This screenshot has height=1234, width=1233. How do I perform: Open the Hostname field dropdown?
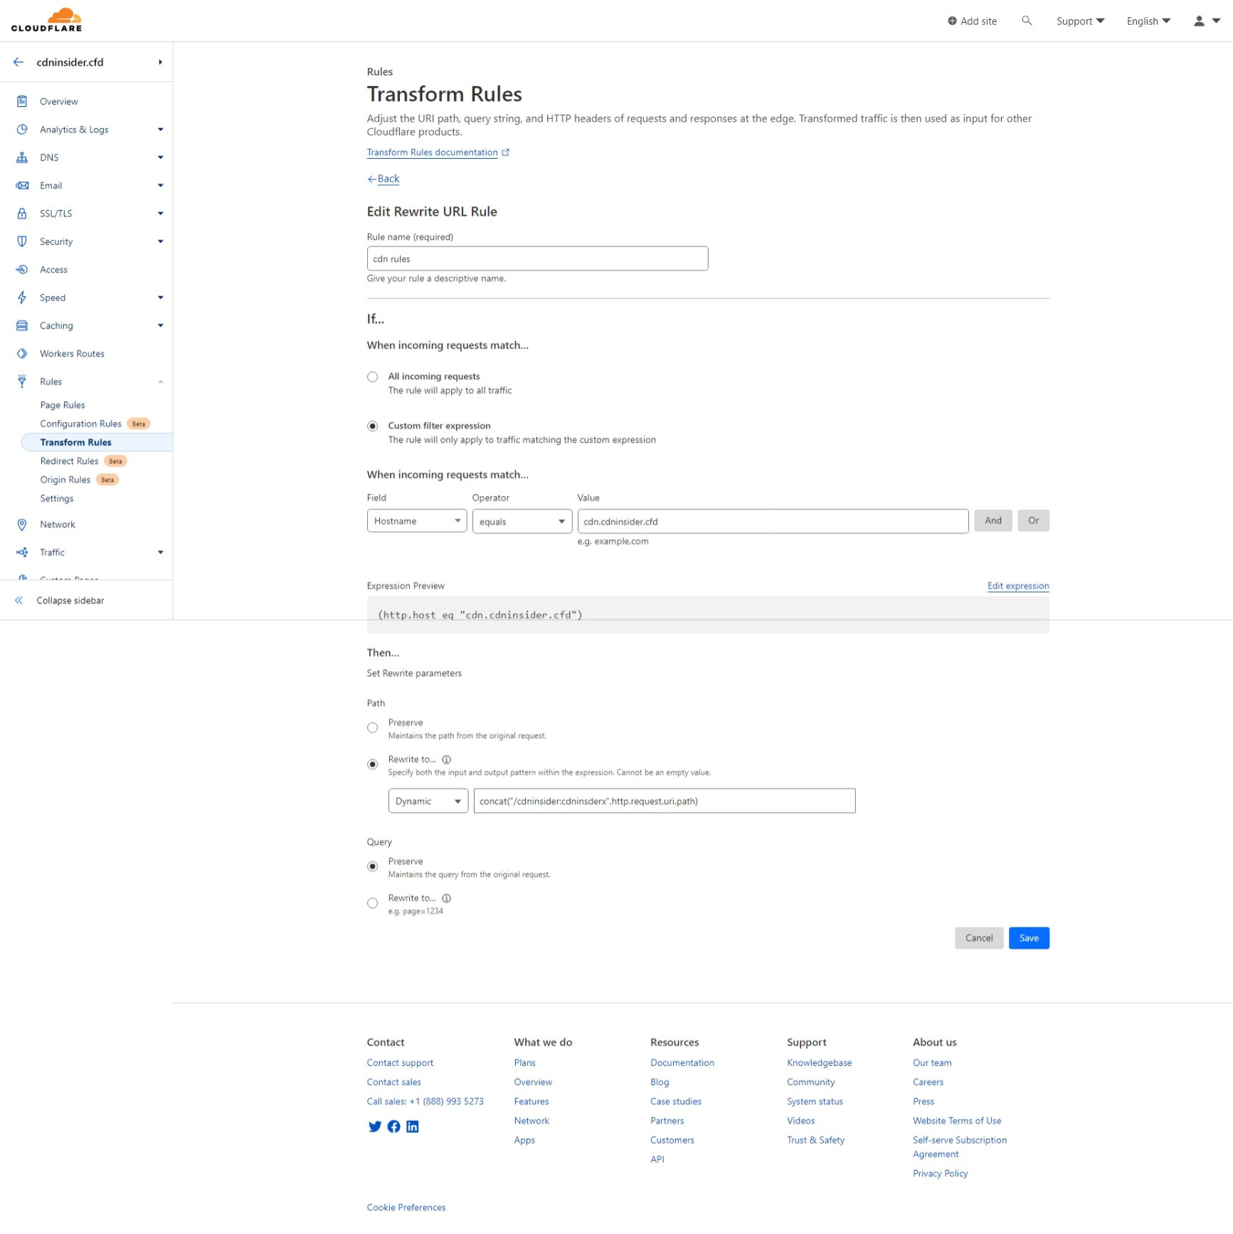pyautogui.click(x=417, y=521)
